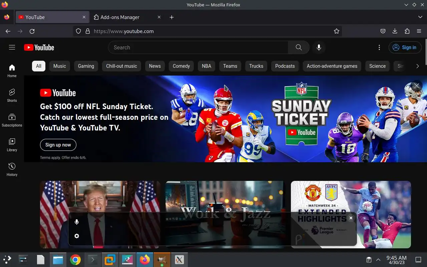Select the Music filter chip
Screen dimensions: 427x267
pyautogui.click(x=60, y=66)
